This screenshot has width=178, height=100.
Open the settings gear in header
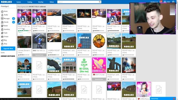[x=173, y=2]
